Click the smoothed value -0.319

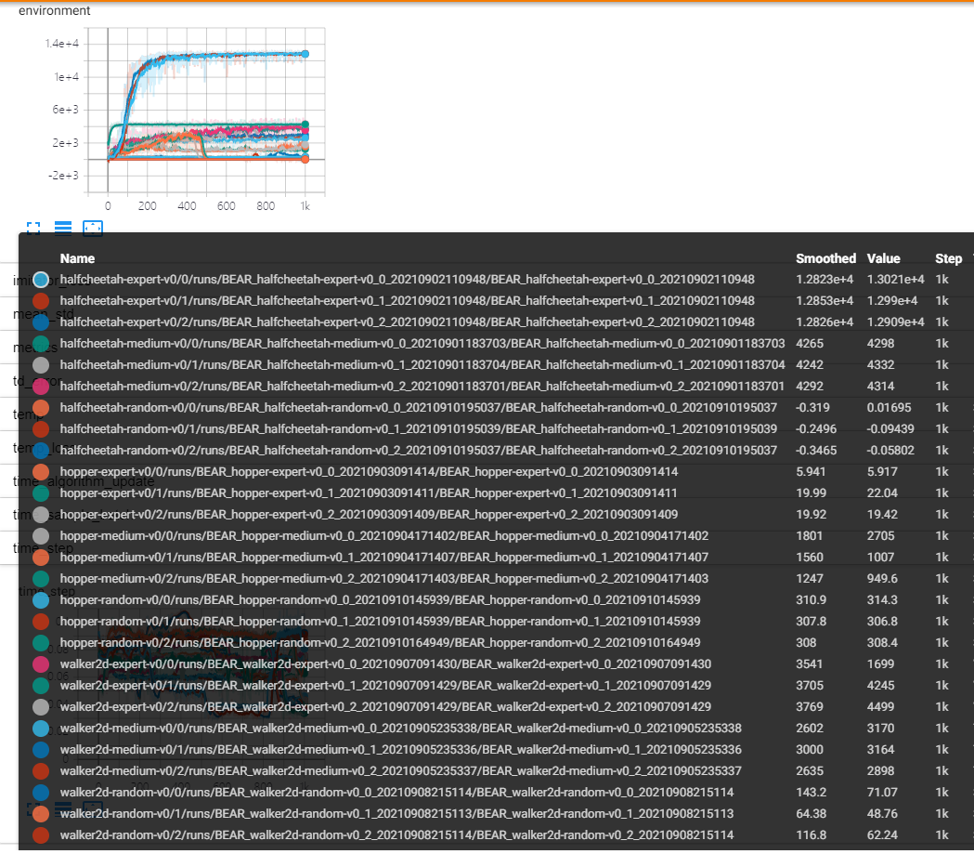(812, 408)
